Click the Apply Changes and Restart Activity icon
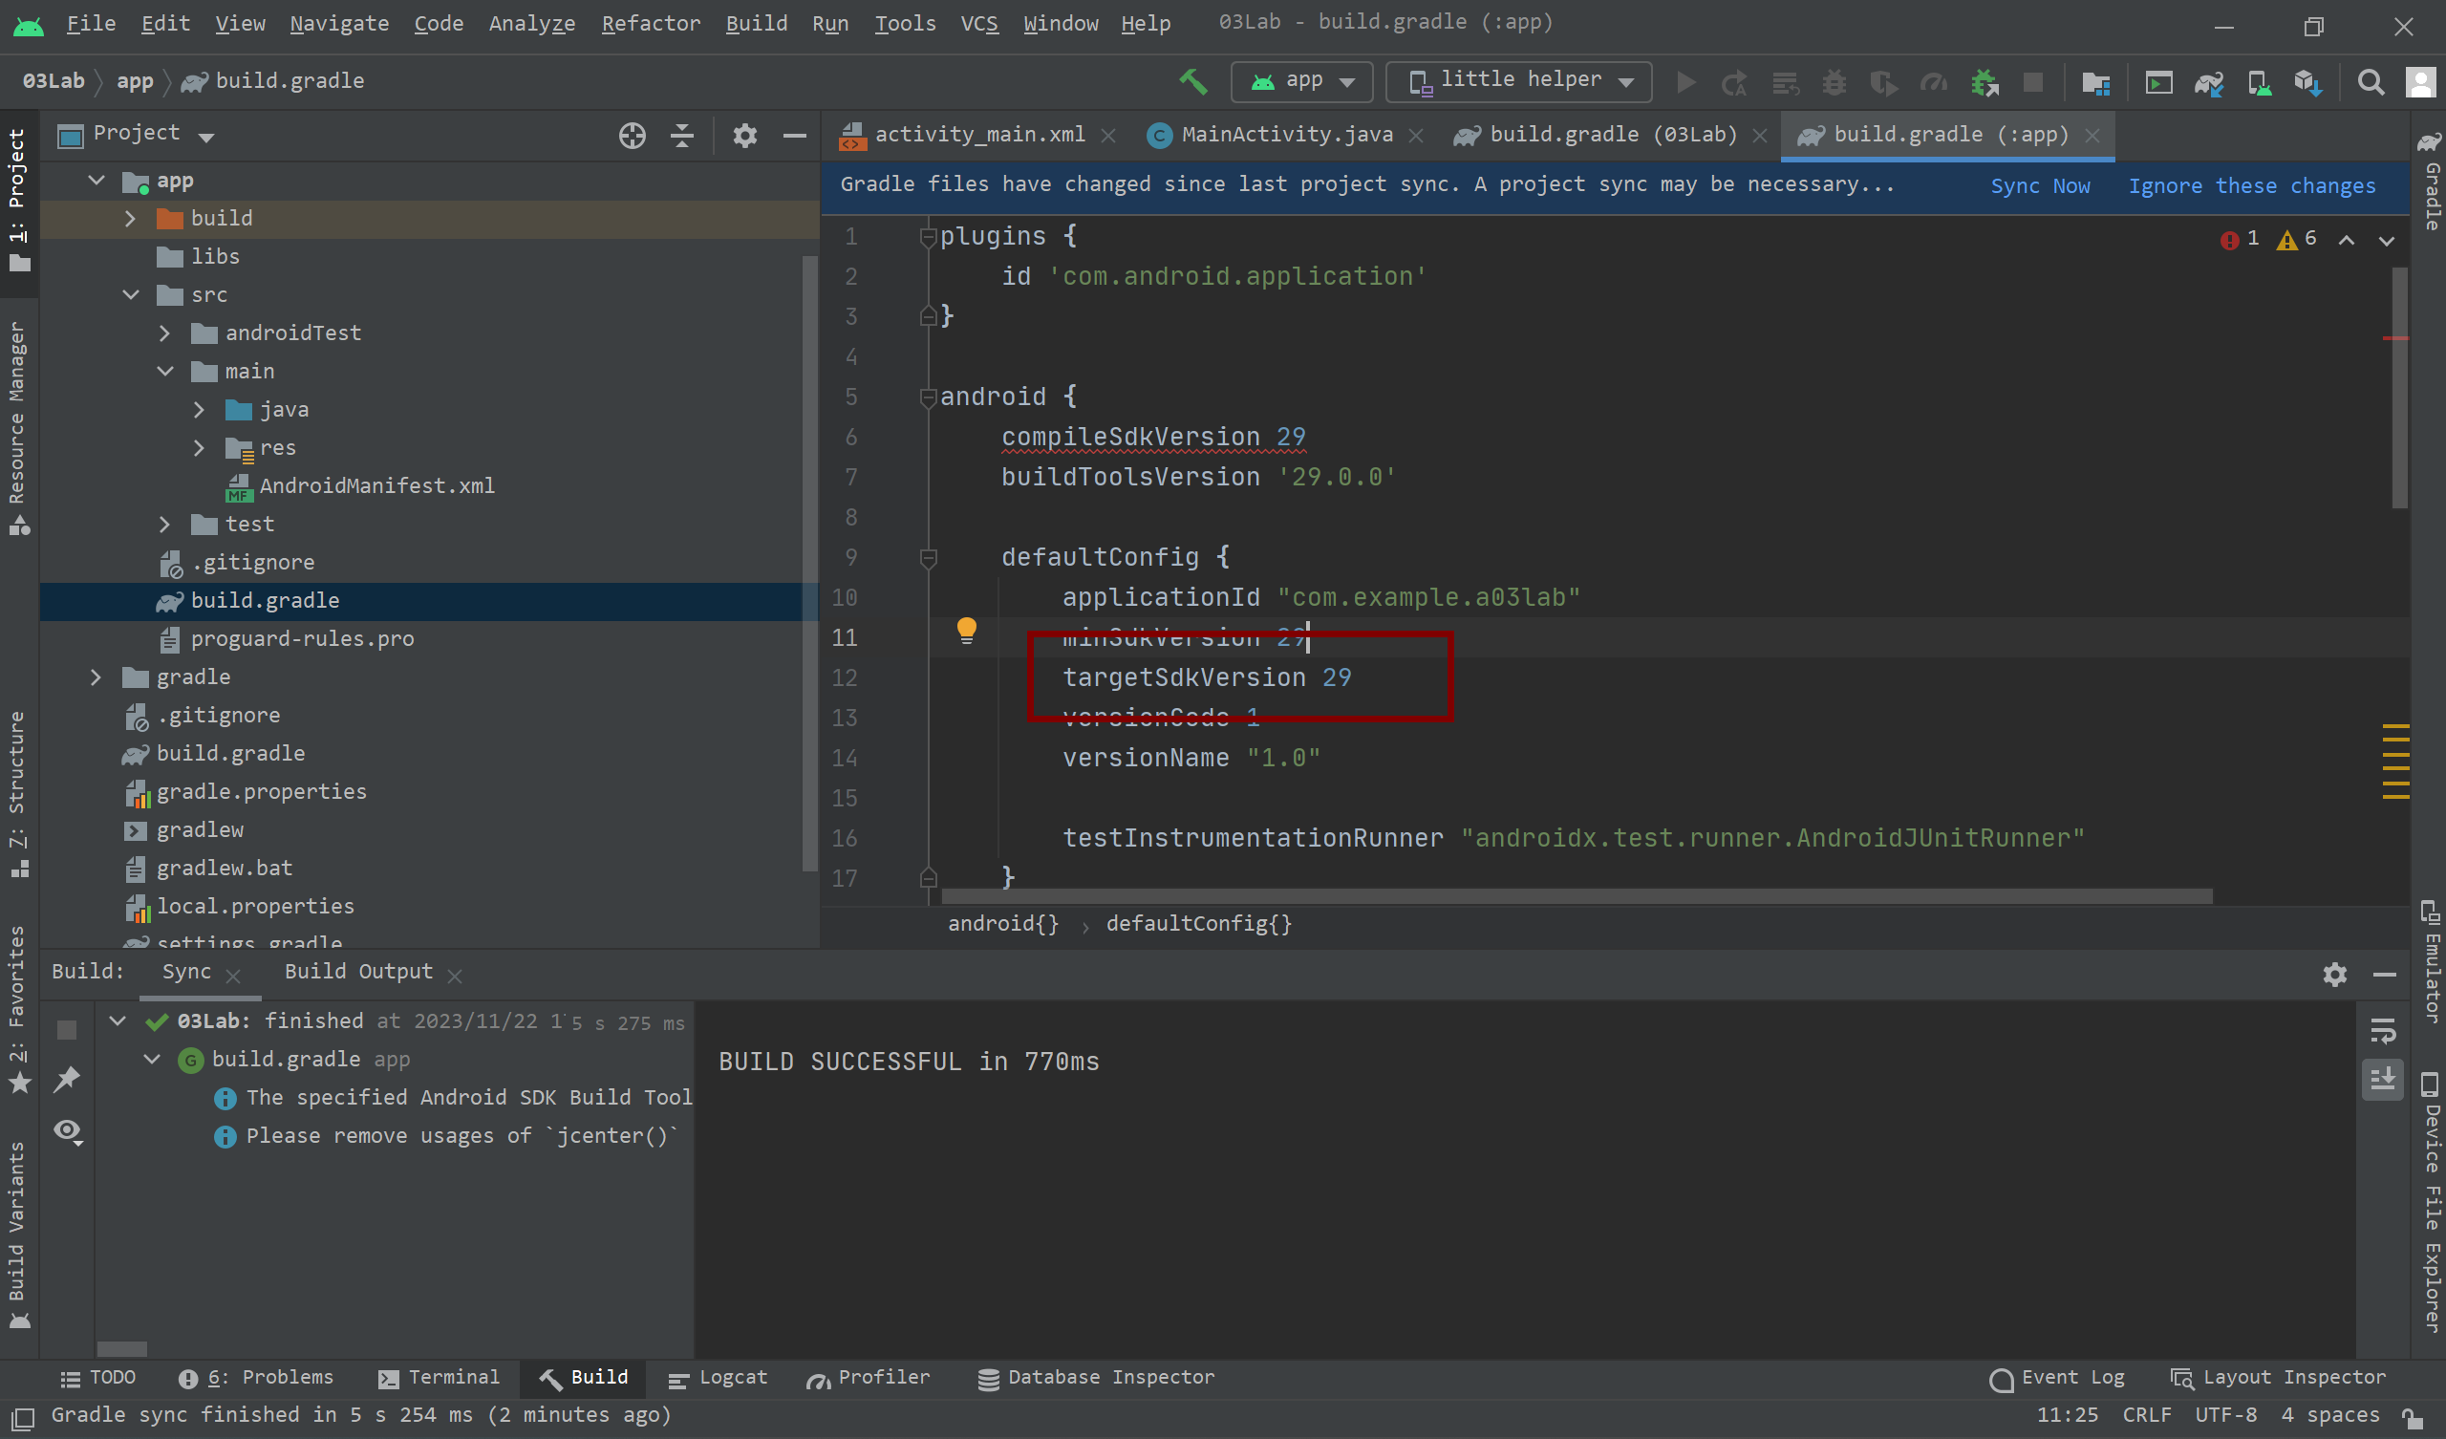The image size is (2446, 1439). 1733,82
